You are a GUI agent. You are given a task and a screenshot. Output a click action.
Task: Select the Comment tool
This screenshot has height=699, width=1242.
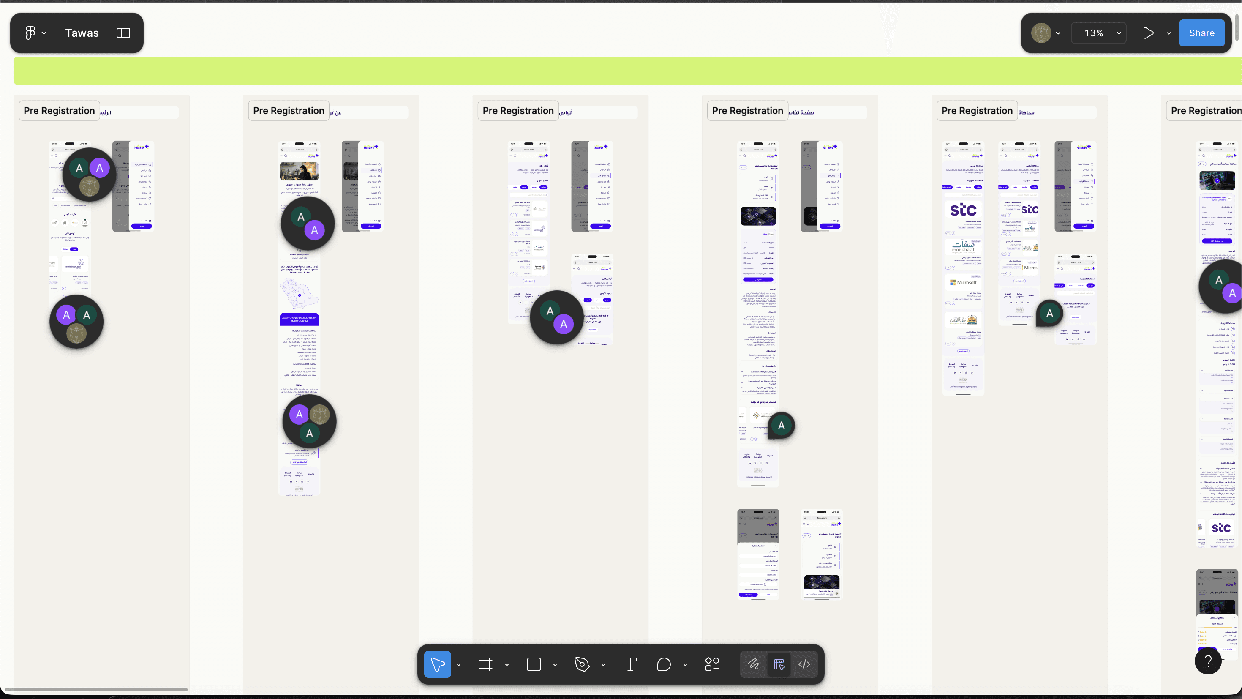point(663,664)
